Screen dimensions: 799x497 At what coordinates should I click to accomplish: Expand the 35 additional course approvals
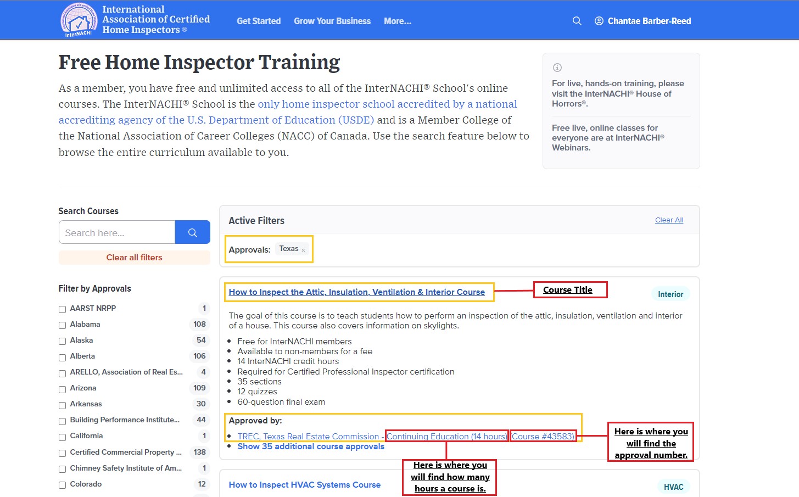[x=311, y=446]
